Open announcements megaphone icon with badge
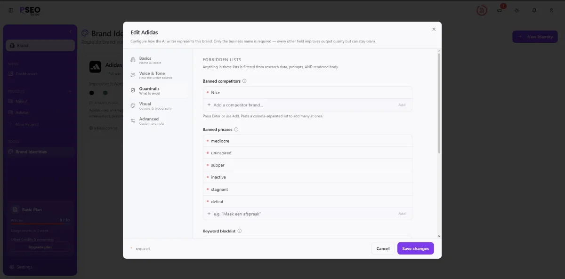Screen dimensions: 565x279 point(500,10)
